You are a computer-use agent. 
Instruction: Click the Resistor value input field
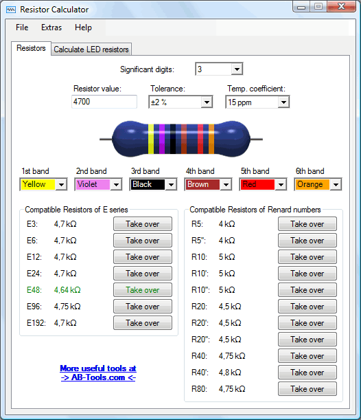pos(104,102)
